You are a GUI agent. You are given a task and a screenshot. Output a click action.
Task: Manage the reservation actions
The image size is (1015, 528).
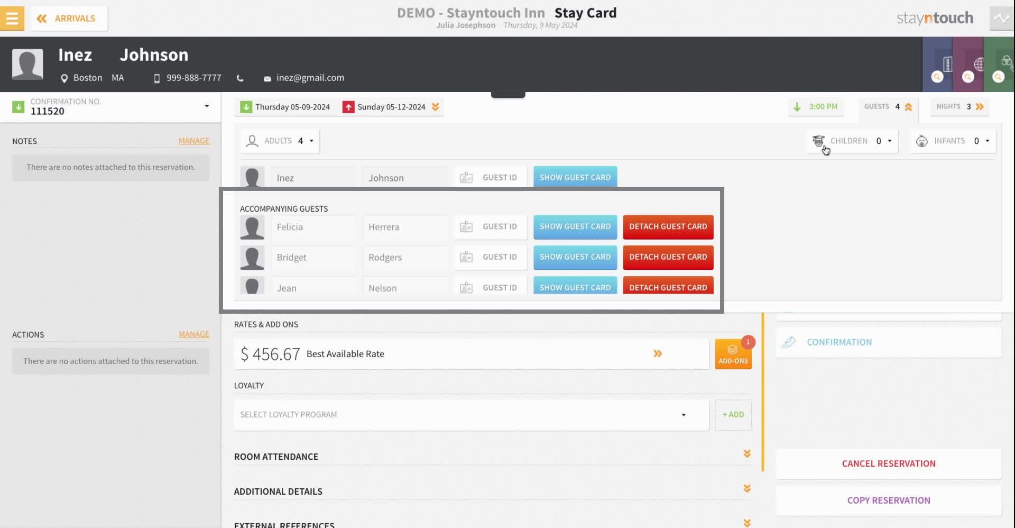click(x=194, y=334)
